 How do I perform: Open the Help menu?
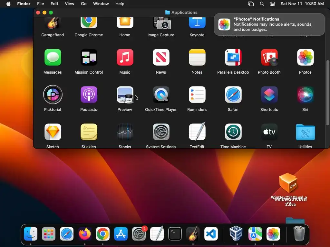[120, 4]
